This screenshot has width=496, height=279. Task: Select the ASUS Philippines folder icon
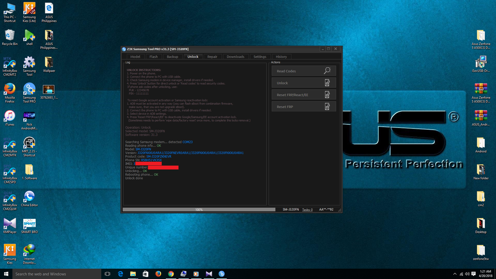(x=49, y=40)
